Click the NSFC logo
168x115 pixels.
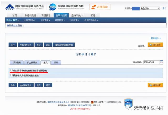10,7
